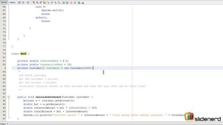The width and height of the screenshot is (223, 125).
Task: Click the Forward navigation icon
Action: 28,2
